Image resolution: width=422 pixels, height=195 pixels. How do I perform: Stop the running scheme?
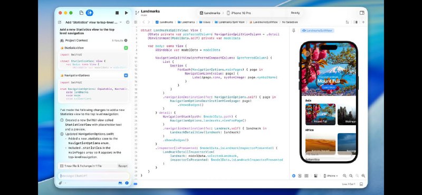(x=117, y=13)
